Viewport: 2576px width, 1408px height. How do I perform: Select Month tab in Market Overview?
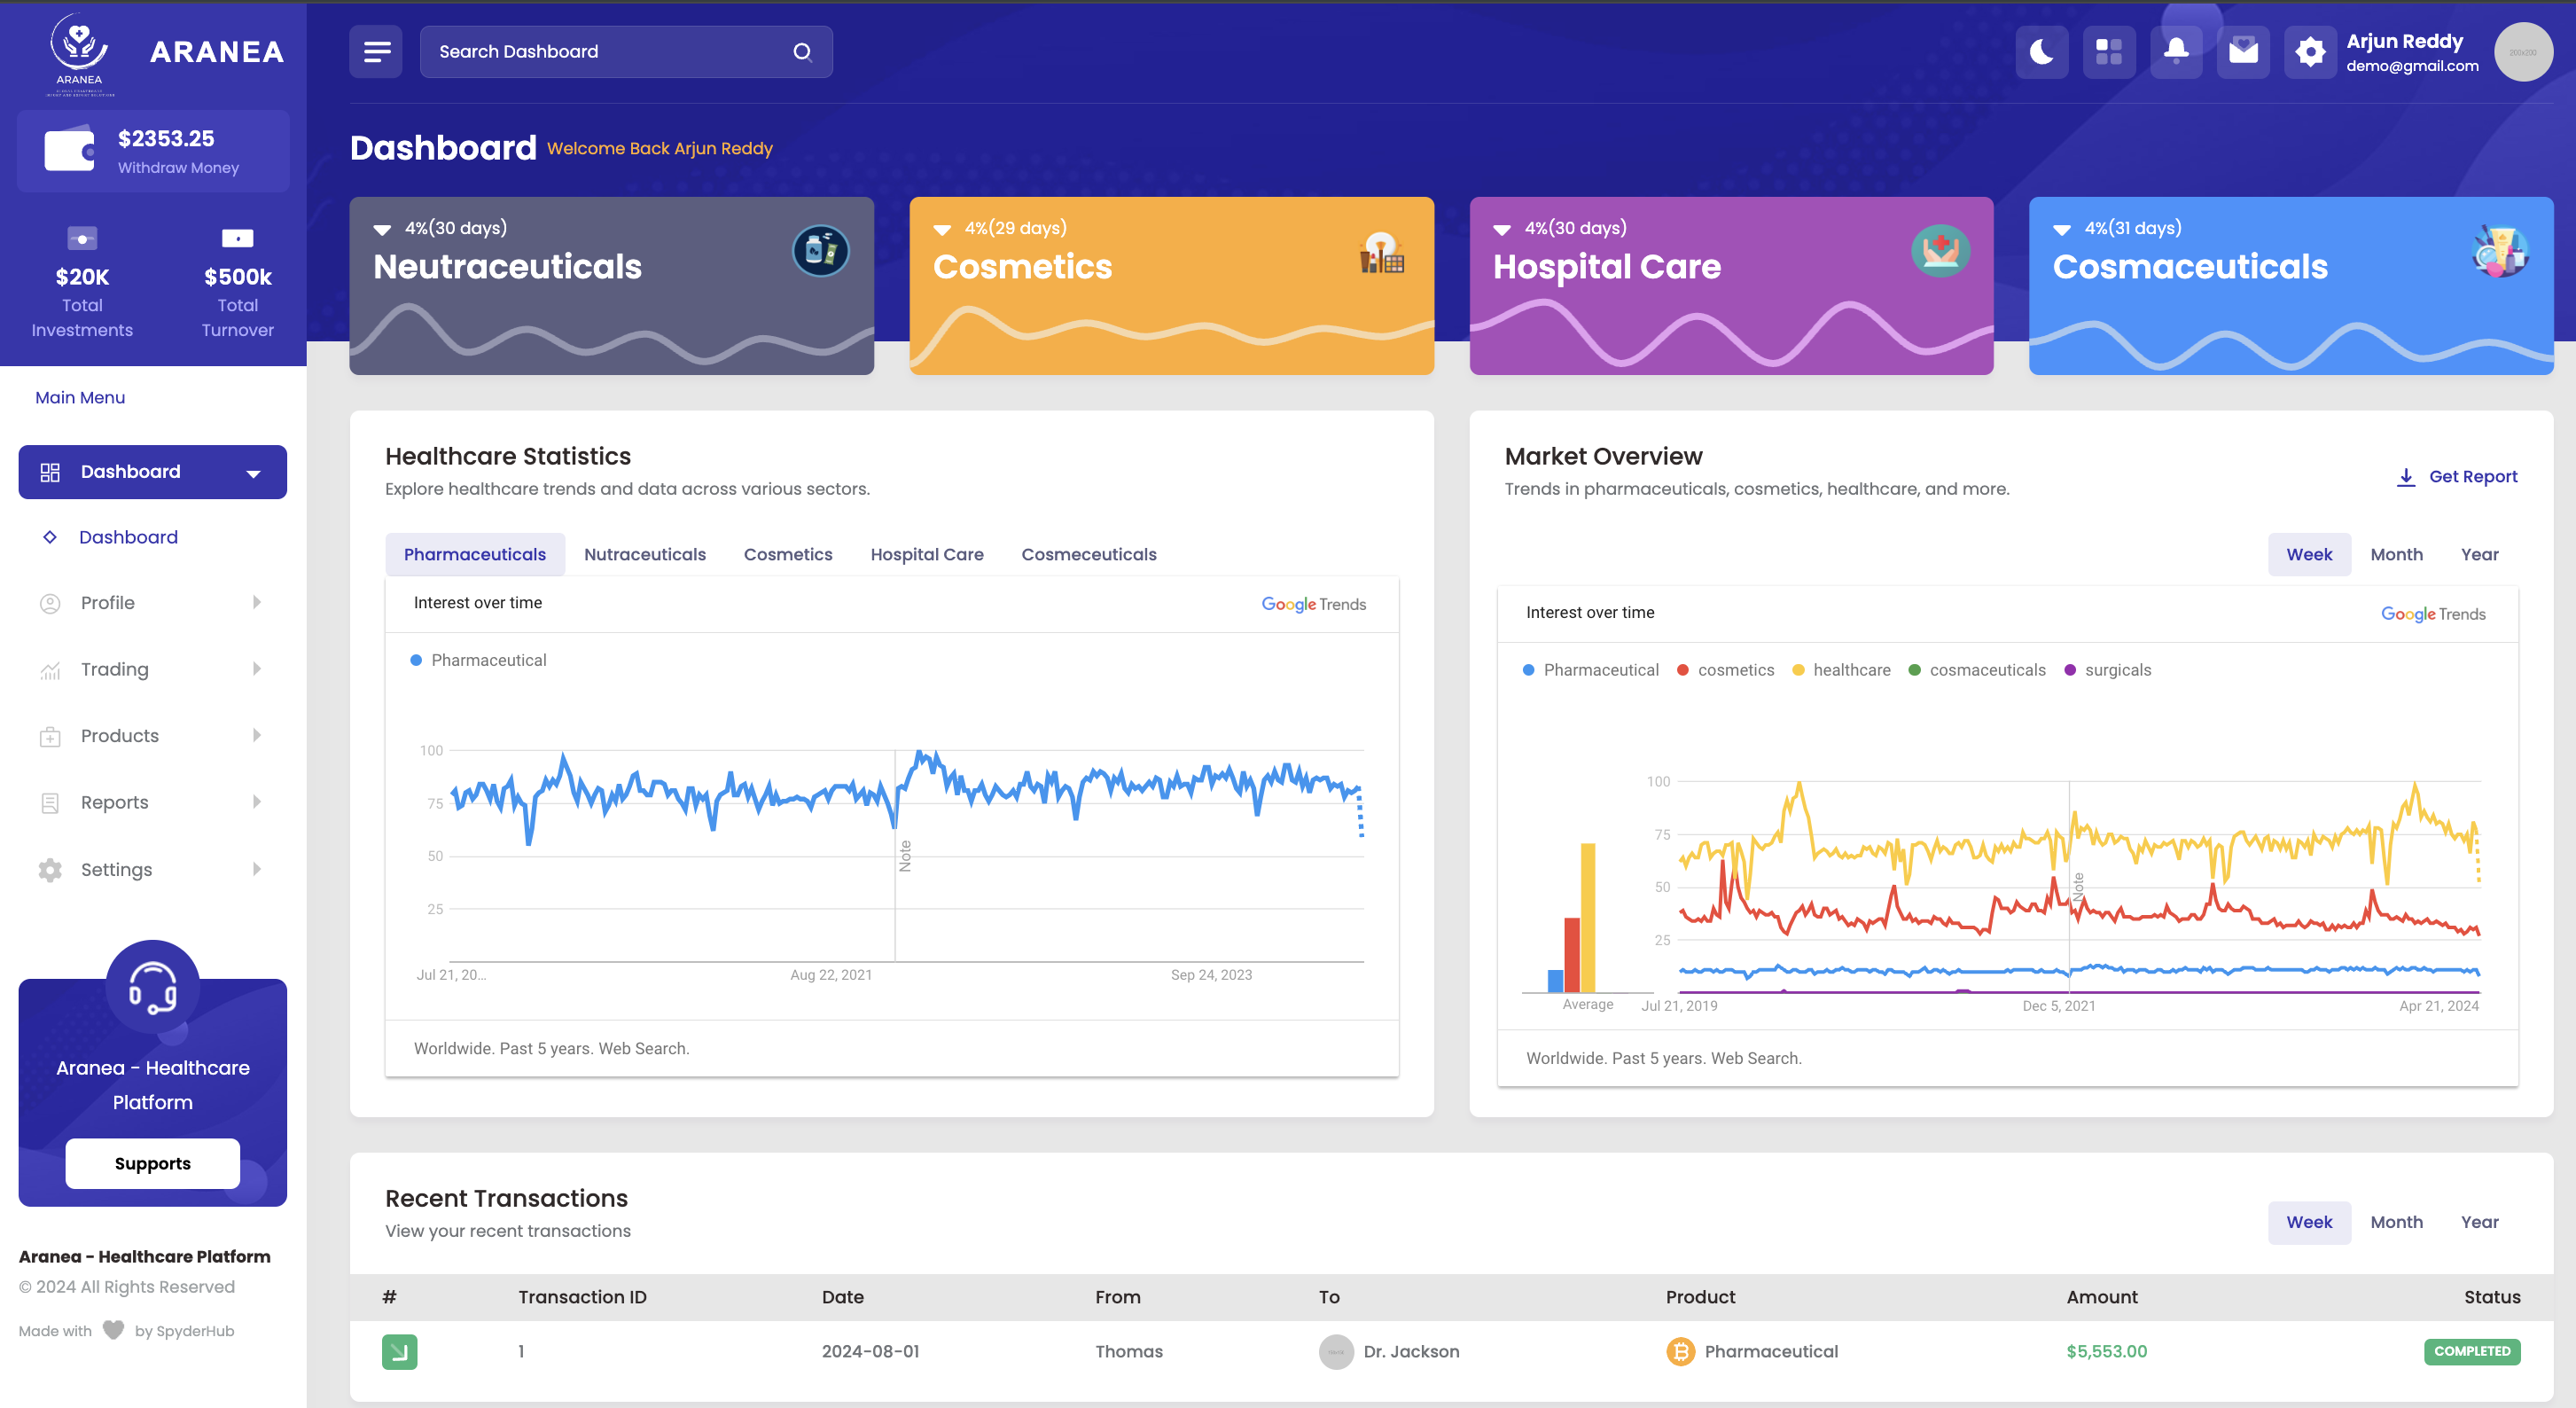click(2395, 554)
